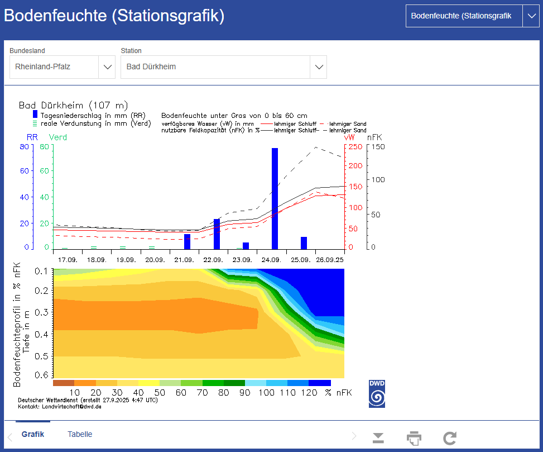Click the dark blue 120 % nFK legend swatch
543x452 pixels.
(319, 383)
